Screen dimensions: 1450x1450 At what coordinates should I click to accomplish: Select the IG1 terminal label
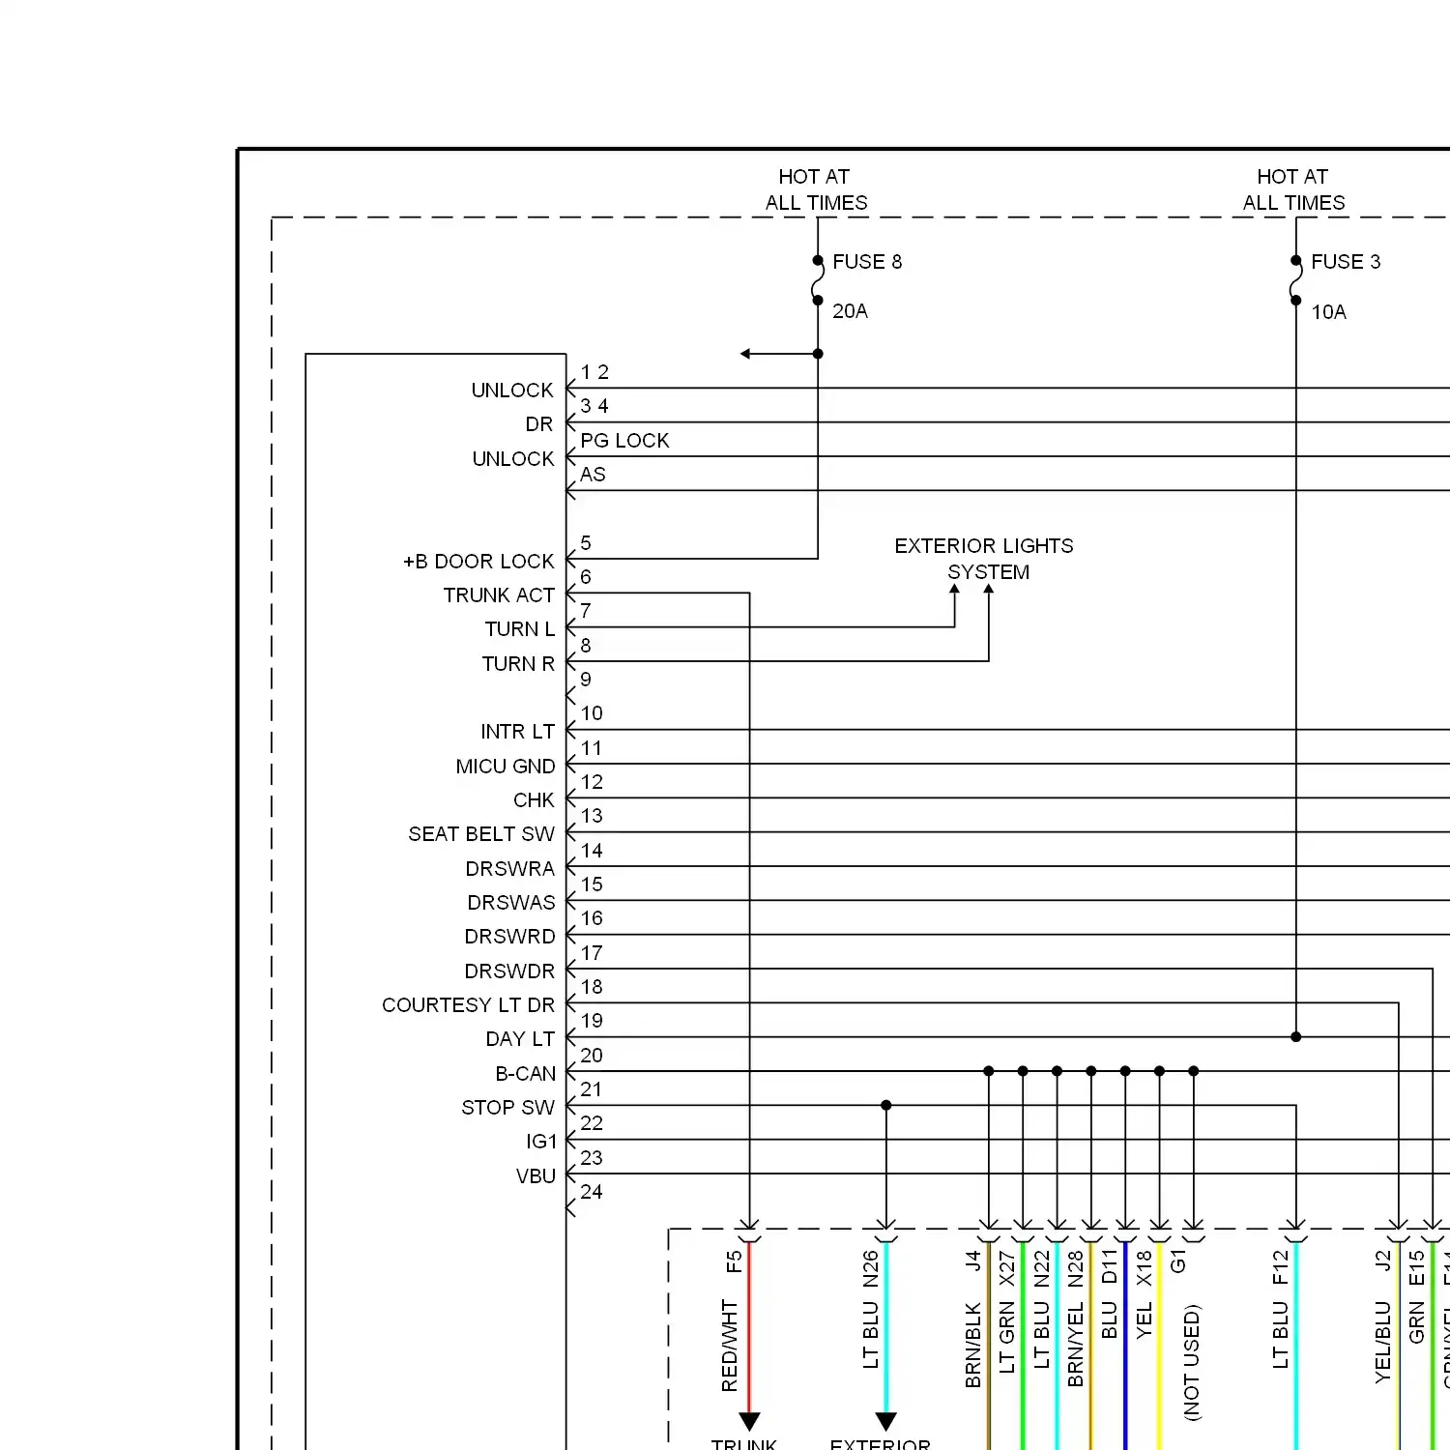[x=541, y=1142]
